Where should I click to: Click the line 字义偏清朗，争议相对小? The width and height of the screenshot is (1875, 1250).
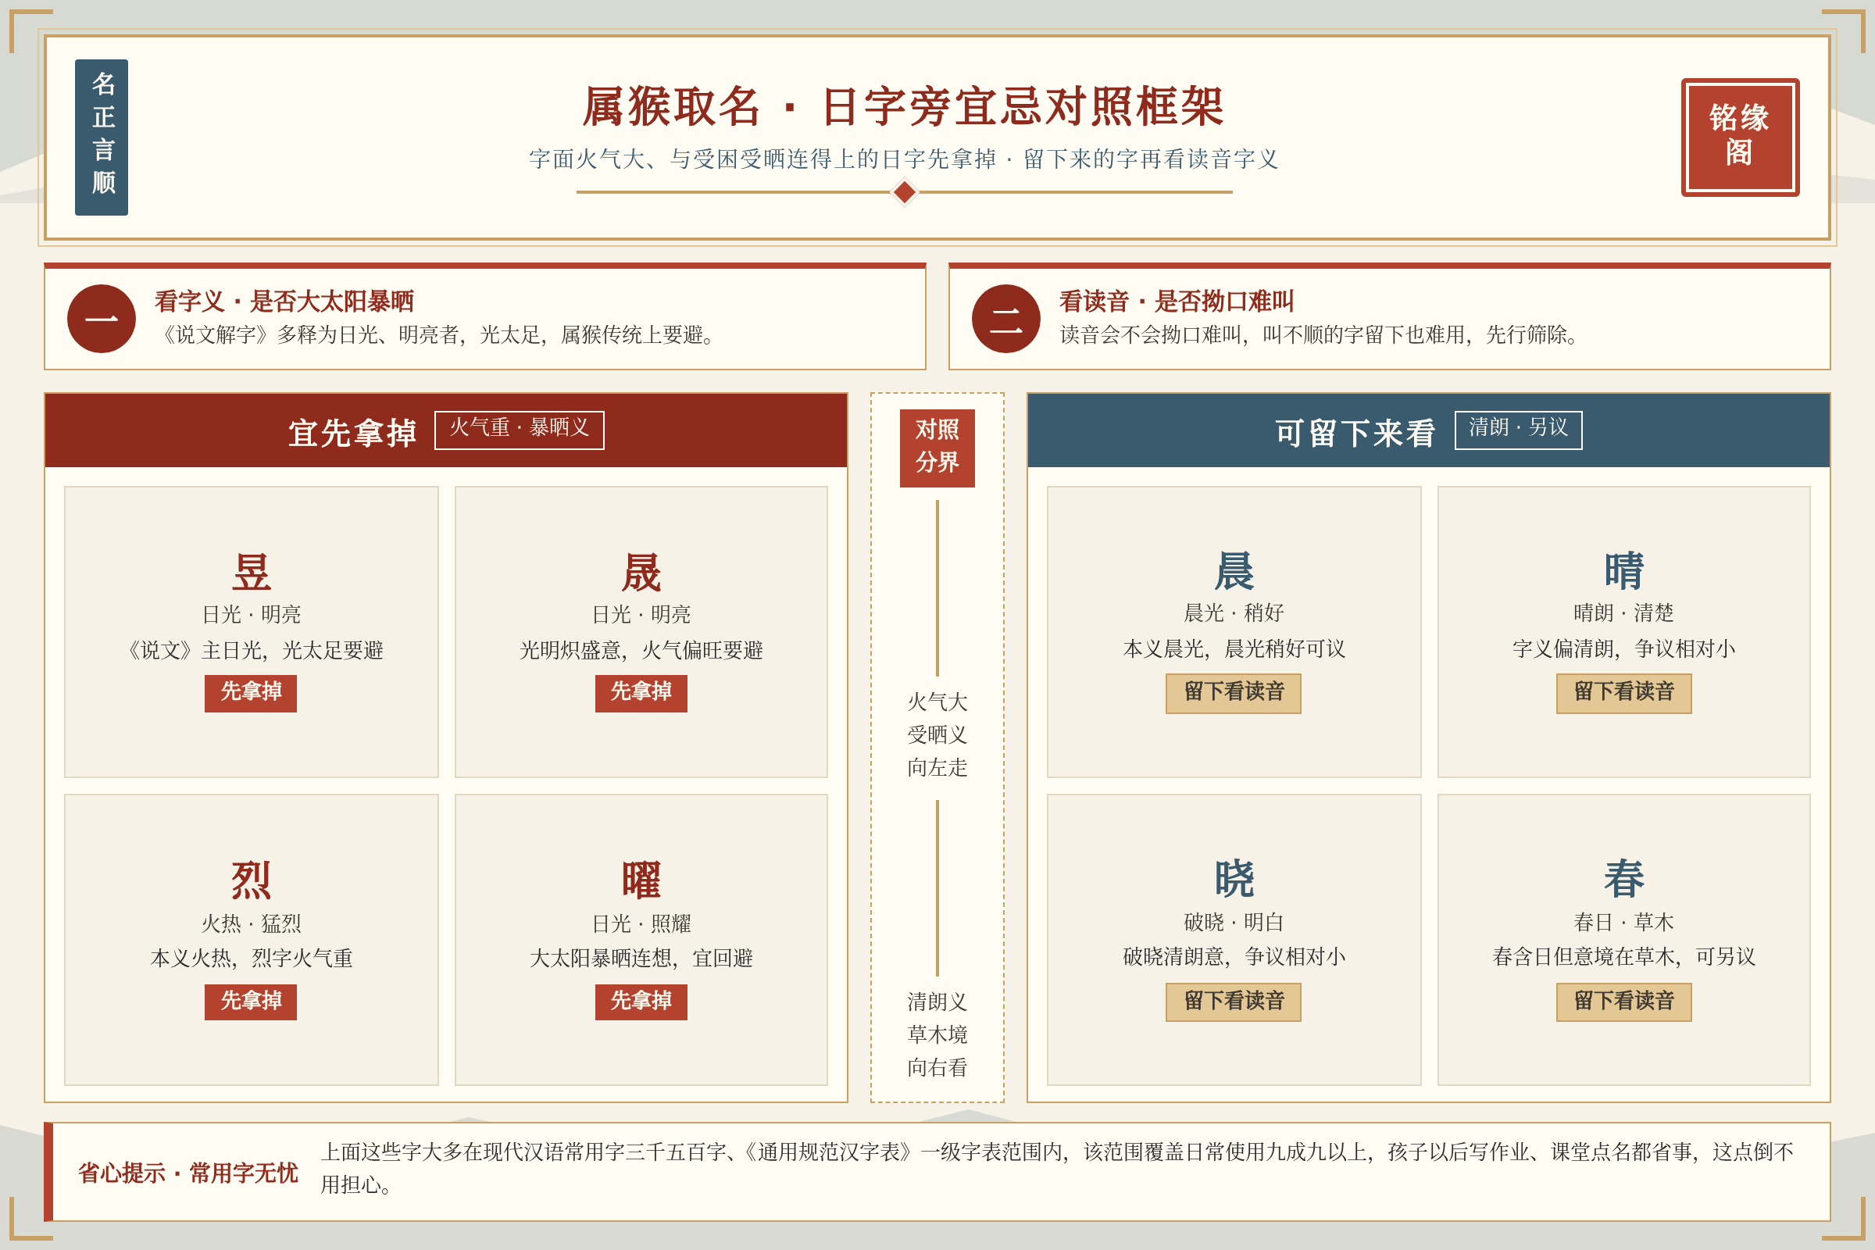(1624, 648)
